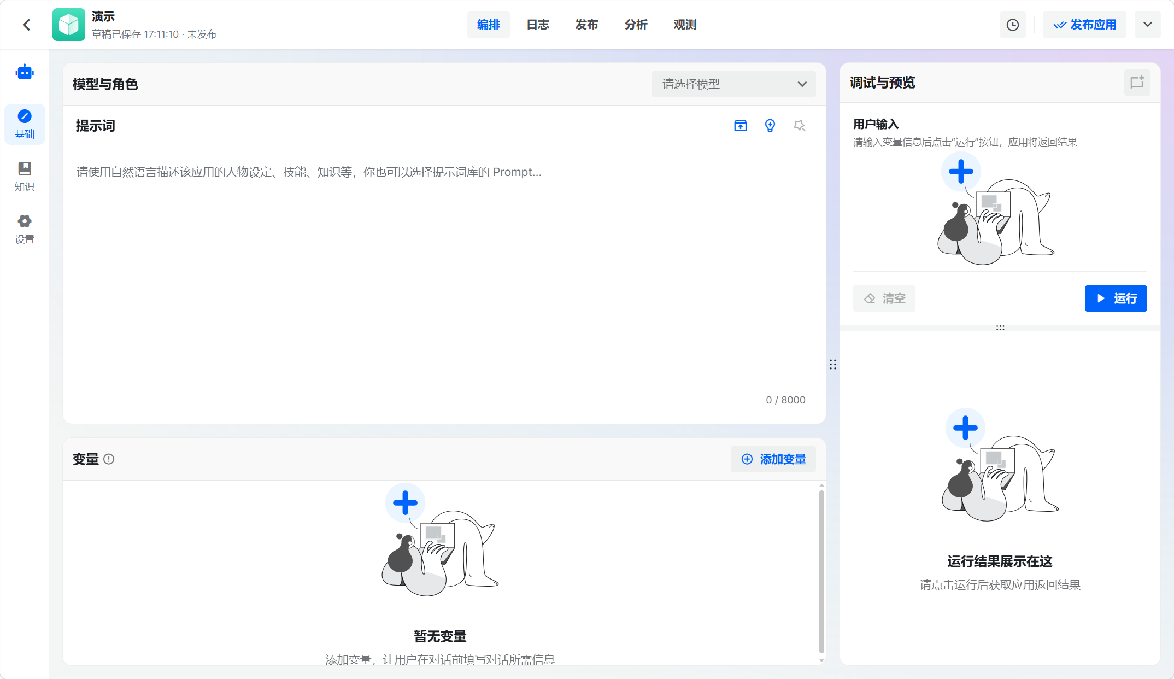Click the 变量 heading

tap(85, 459)
